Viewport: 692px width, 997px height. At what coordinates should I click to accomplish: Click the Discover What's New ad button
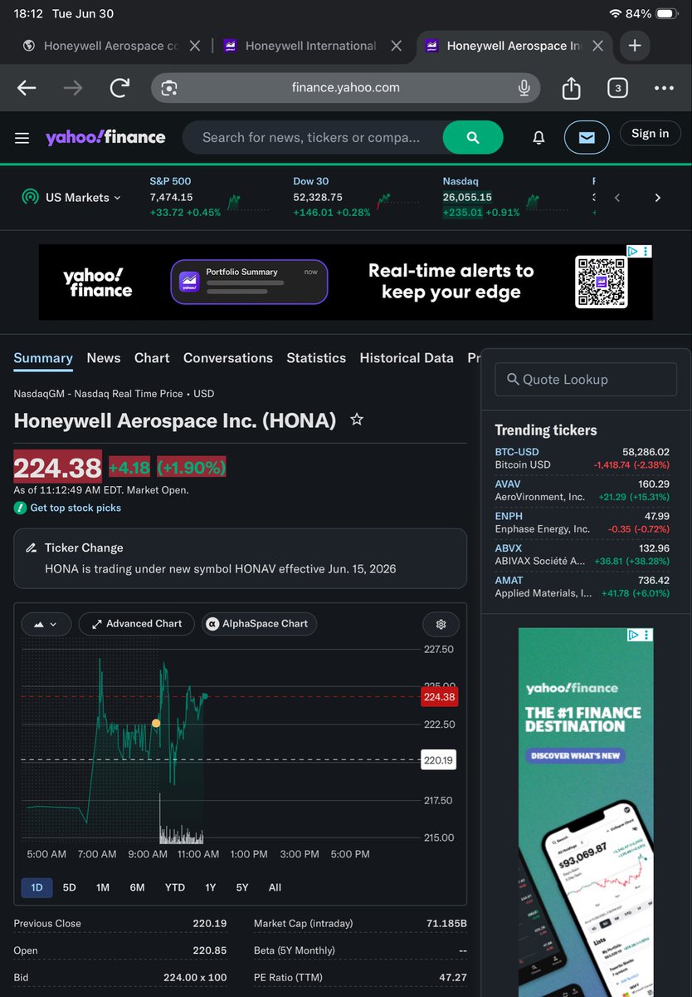click(576, 756)
